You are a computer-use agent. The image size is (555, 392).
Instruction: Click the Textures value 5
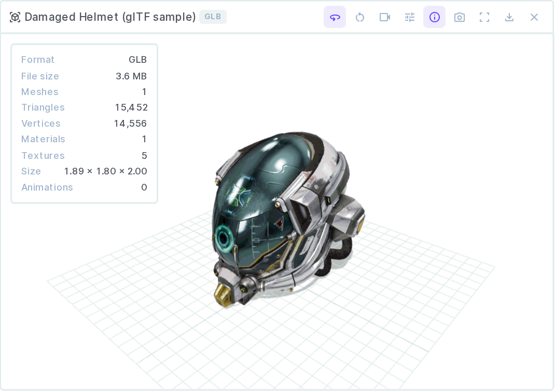click(144, 156)
